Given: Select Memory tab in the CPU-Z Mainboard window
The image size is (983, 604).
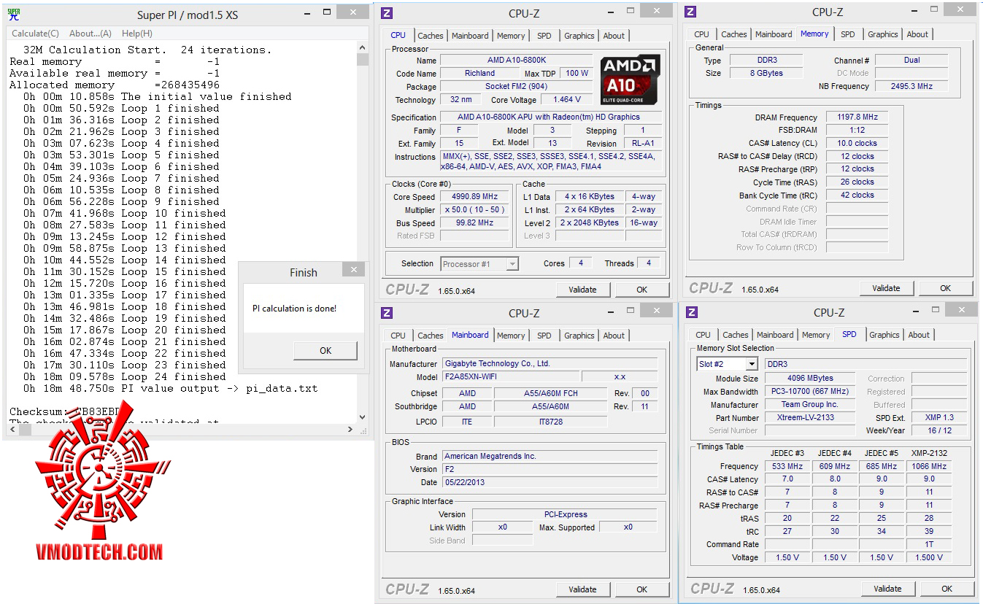Looking at the screenshot, I should (511, 336).
